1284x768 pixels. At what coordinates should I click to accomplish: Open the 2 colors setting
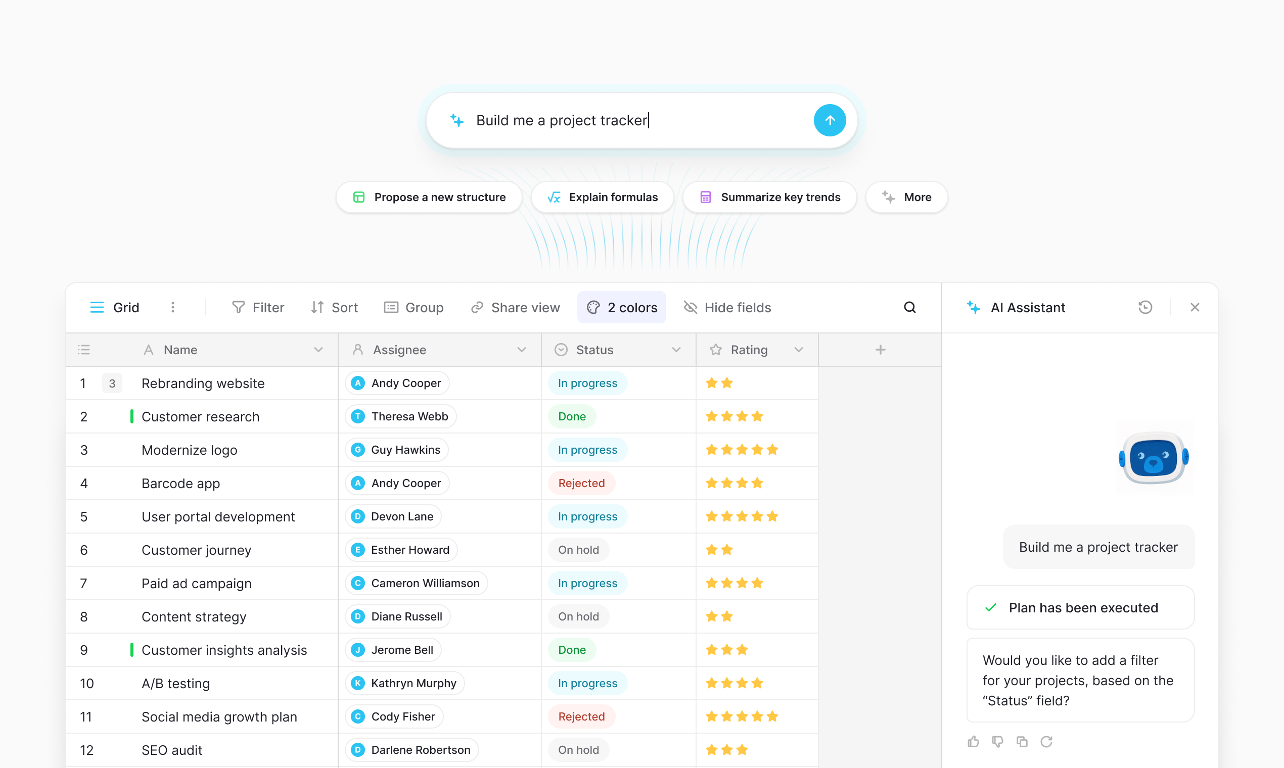[621, 307]
